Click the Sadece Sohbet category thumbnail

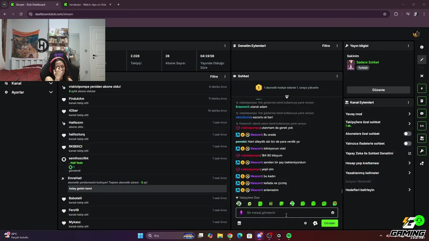tap(351, 65)
